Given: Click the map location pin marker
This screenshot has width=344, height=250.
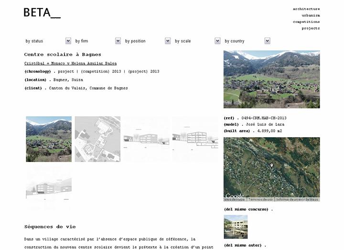Looking at the screenshot, I should click(272, 166).
